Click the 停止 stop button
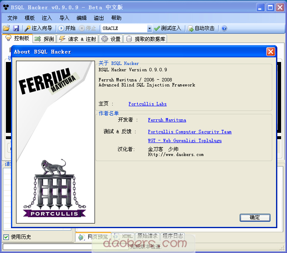Screen dimensions: 287x253 click(x=88, y=28)
